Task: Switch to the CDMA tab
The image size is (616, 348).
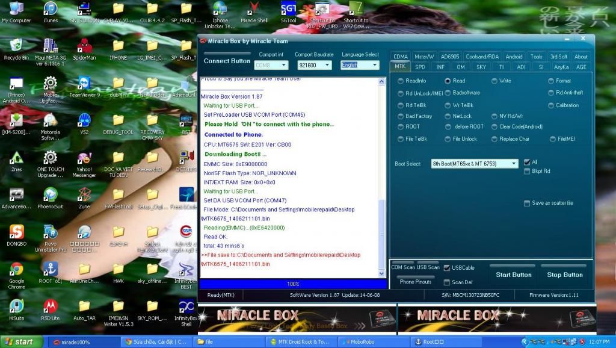Action: (x=400, y=57)
